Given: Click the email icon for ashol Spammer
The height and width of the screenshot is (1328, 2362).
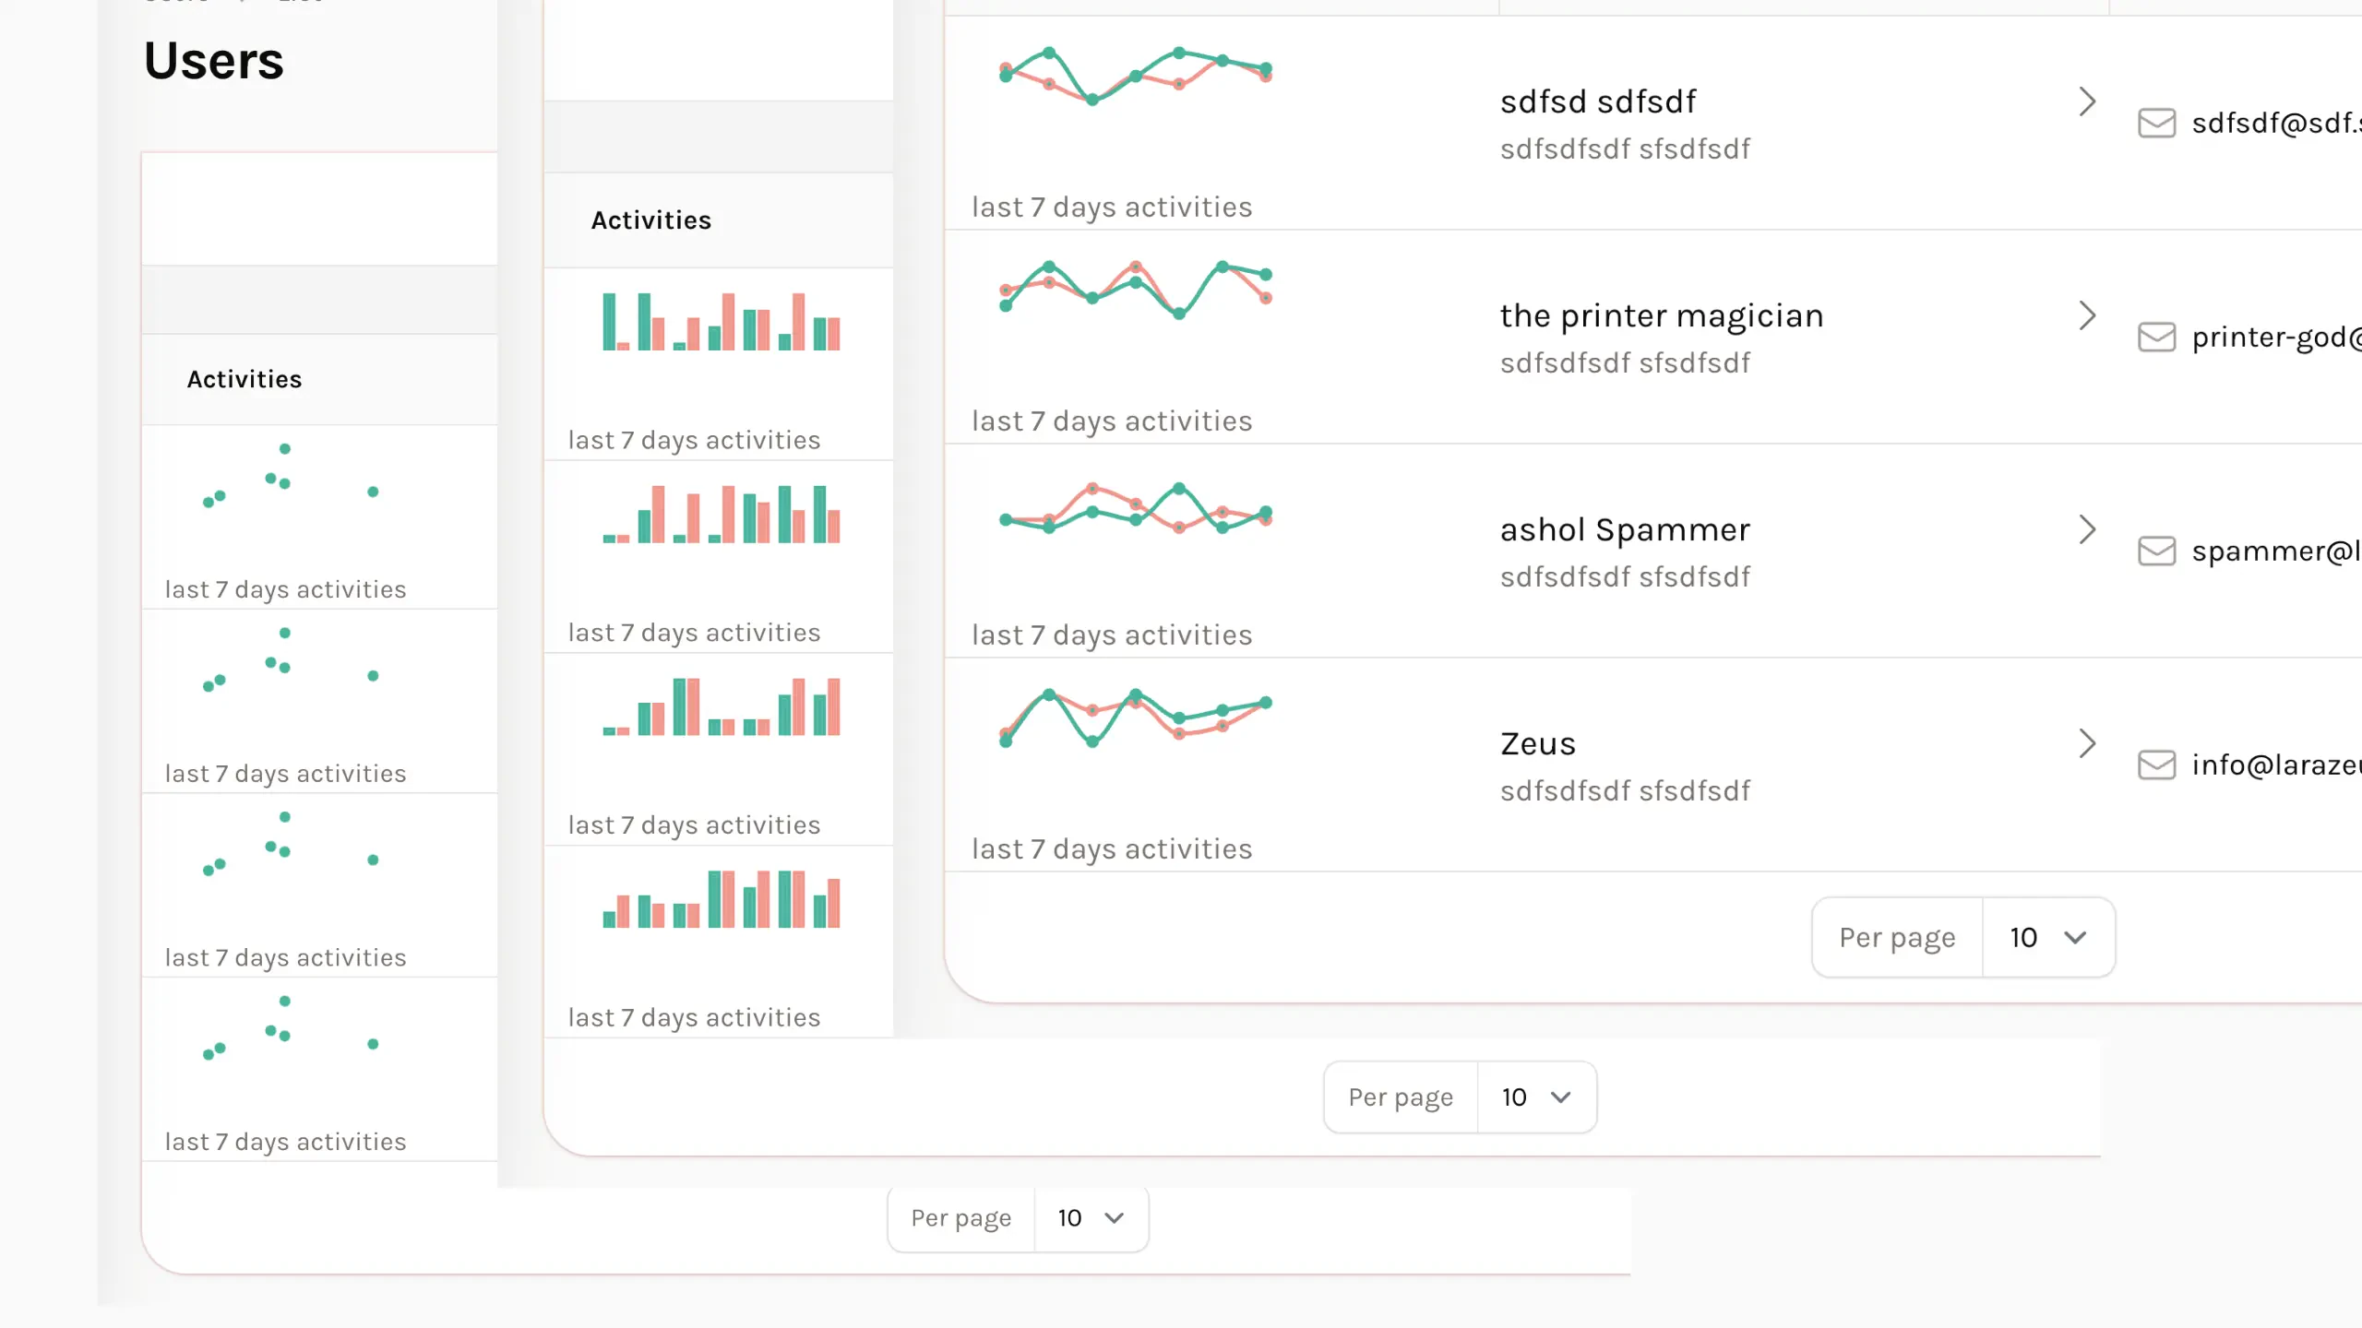Looking at the screenshot, I should click(x=2157, y=550).
